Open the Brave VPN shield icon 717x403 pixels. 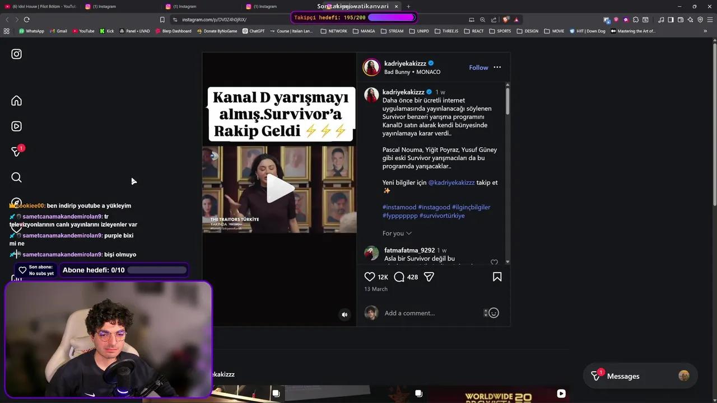pos(700,20)
